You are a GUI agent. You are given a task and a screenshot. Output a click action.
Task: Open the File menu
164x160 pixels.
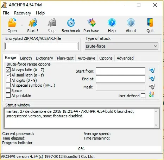point(6,13)
